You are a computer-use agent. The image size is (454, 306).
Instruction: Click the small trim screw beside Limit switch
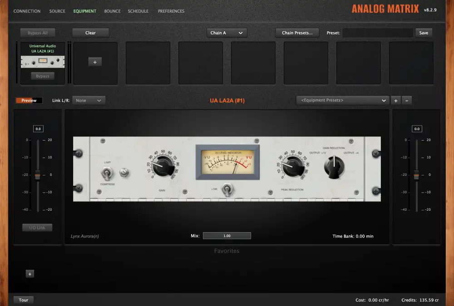pyautogui.click(x=124, y=172)
